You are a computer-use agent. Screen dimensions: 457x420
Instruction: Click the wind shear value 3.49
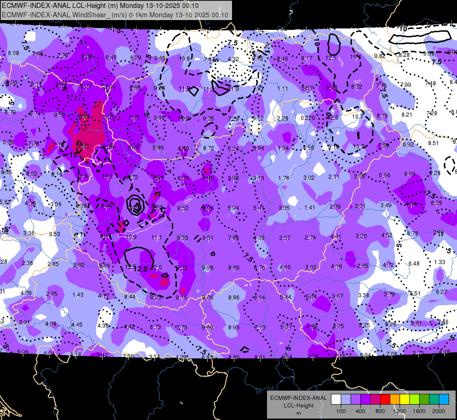coord(386,205)
